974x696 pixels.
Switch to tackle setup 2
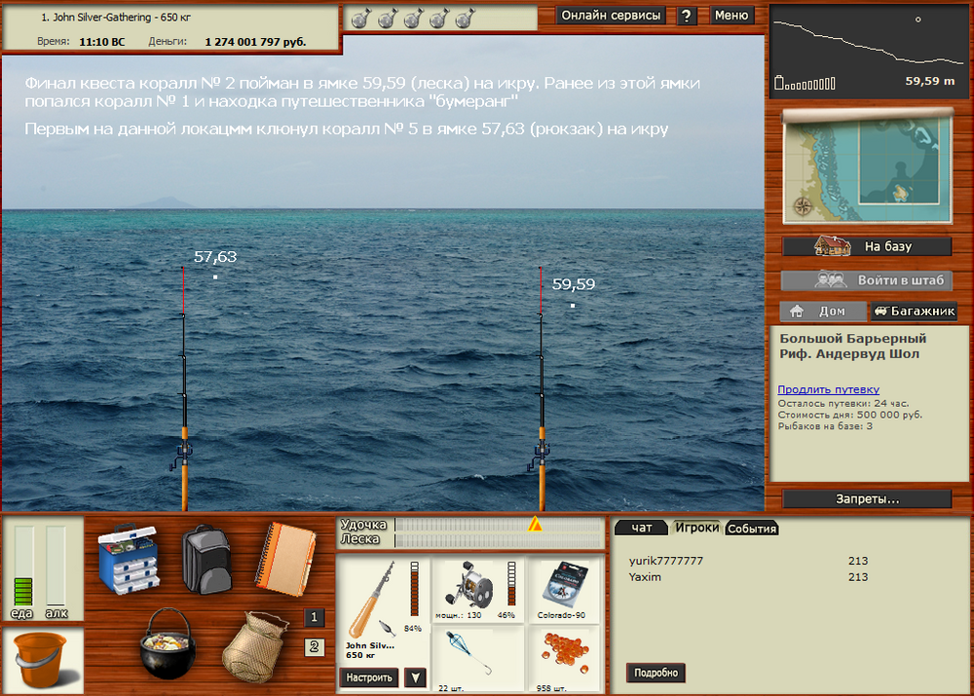[314, 646]
